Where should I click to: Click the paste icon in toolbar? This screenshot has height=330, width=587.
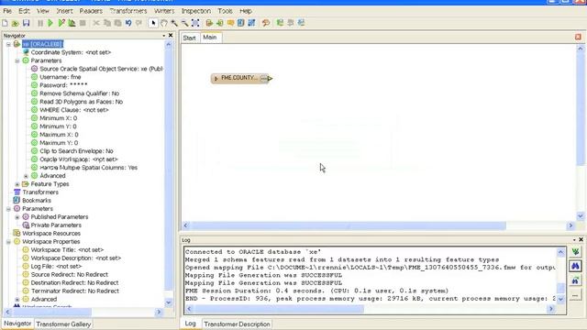pyautogui.click(x=117, y=23)
